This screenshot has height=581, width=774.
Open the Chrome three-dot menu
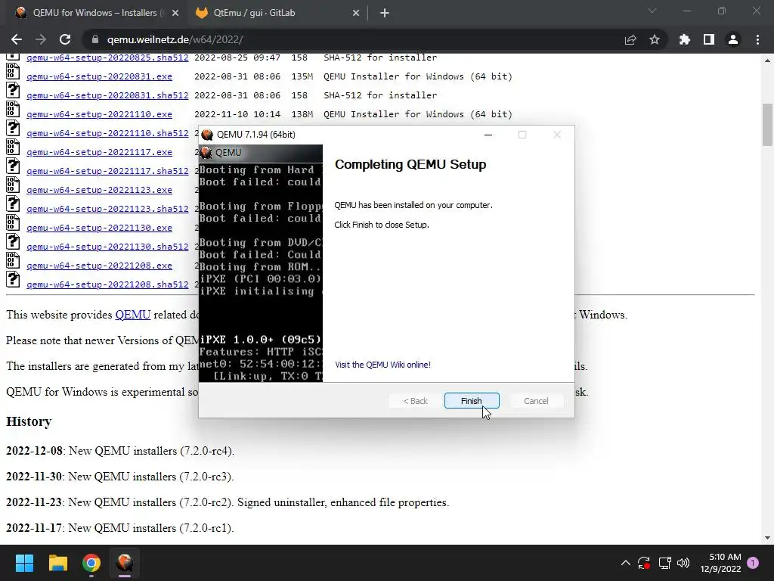757,39
